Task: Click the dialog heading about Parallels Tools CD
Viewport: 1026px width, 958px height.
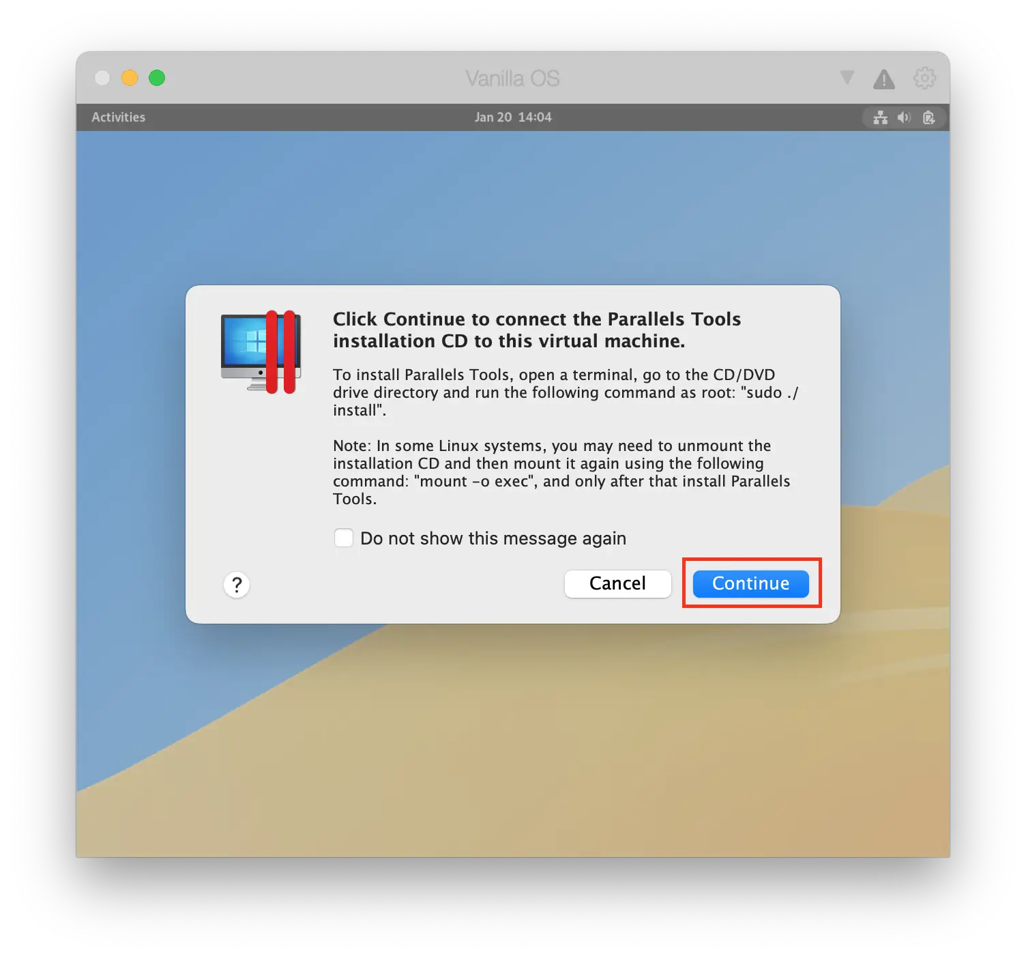Action: [537, 330]
